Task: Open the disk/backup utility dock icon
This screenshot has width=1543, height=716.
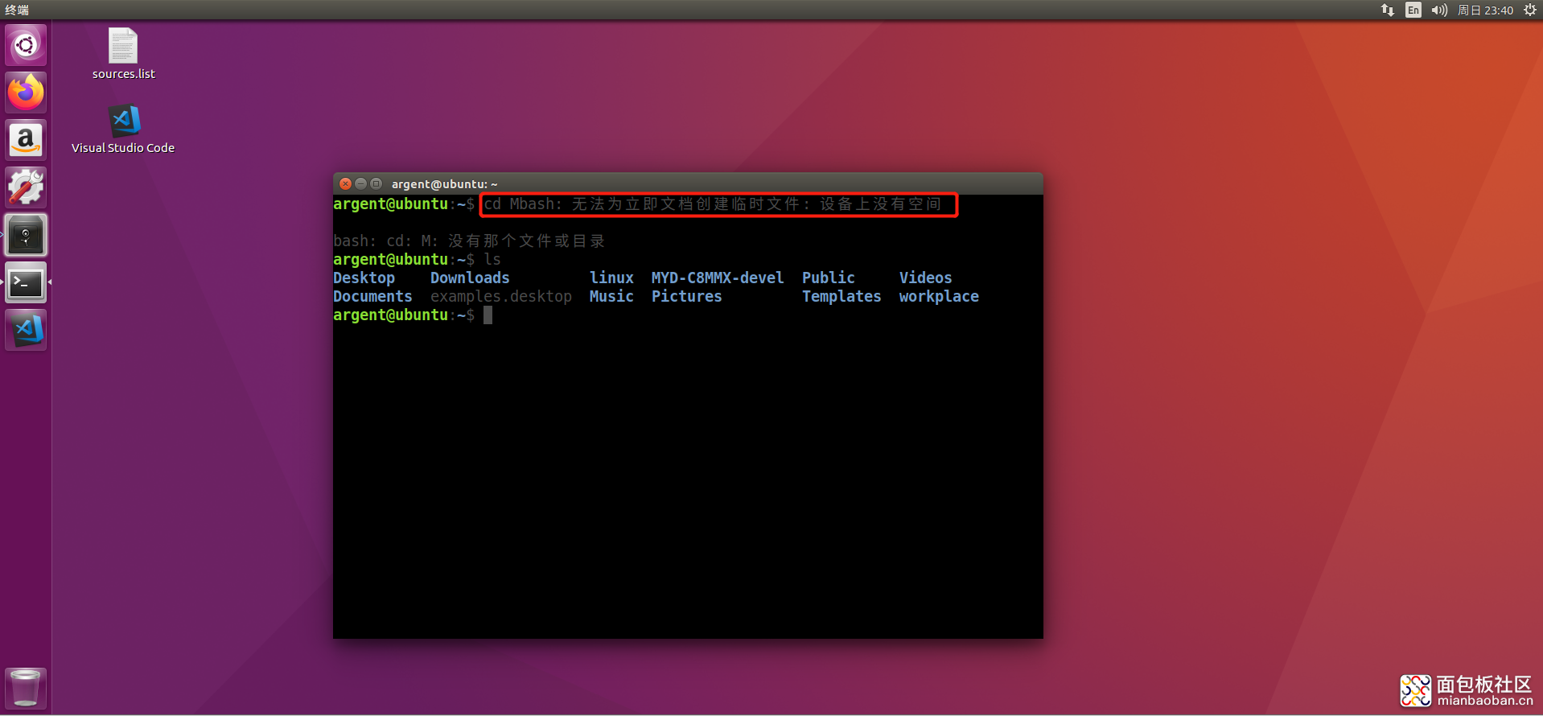Action: pyautogui.click(x=26, y=235)
